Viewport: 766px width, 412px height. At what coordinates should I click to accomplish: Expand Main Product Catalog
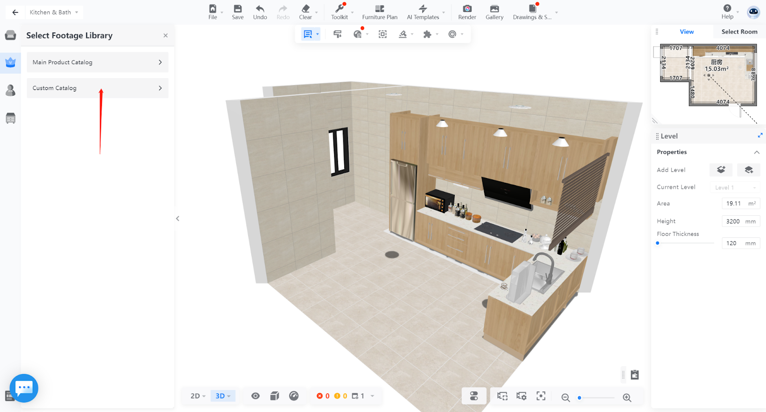(97, 62)
